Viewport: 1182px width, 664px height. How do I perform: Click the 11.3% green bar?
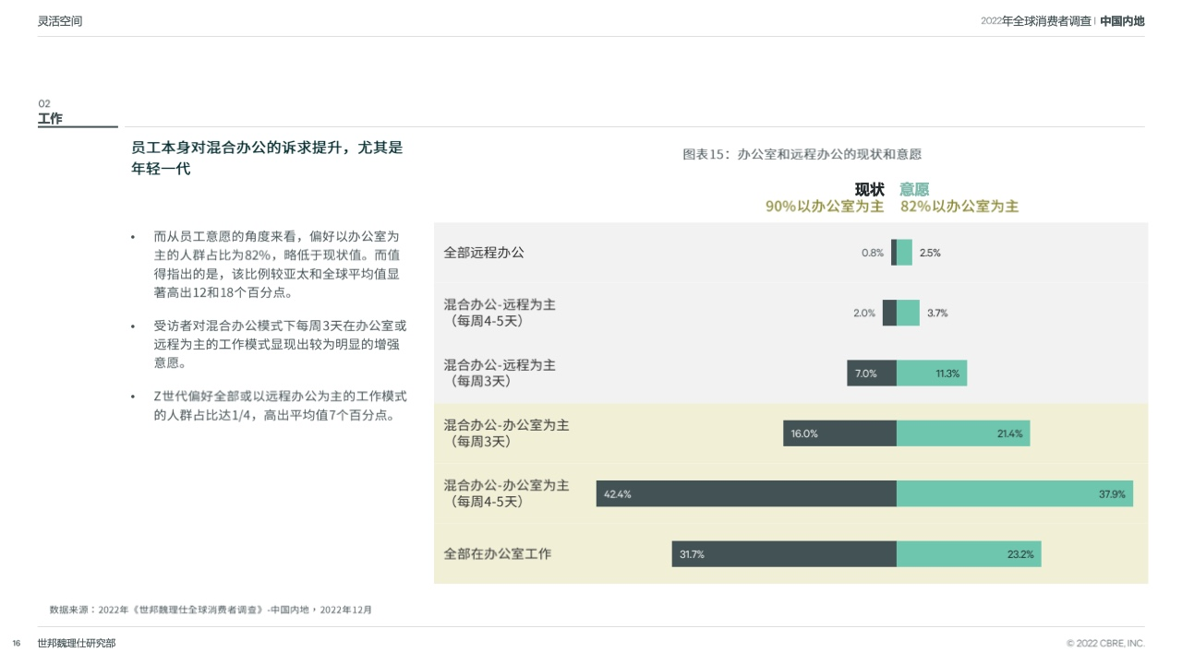932,373
